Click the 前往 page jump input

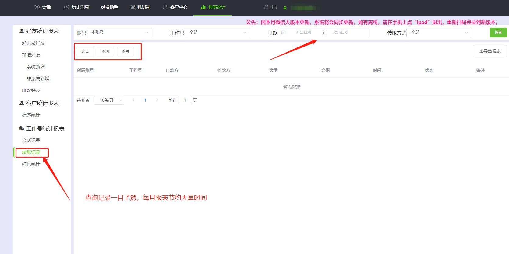click(x=185, y=100)
